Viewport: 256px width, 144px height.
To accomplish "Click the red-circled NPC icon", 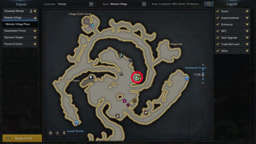I will point(137,78).
